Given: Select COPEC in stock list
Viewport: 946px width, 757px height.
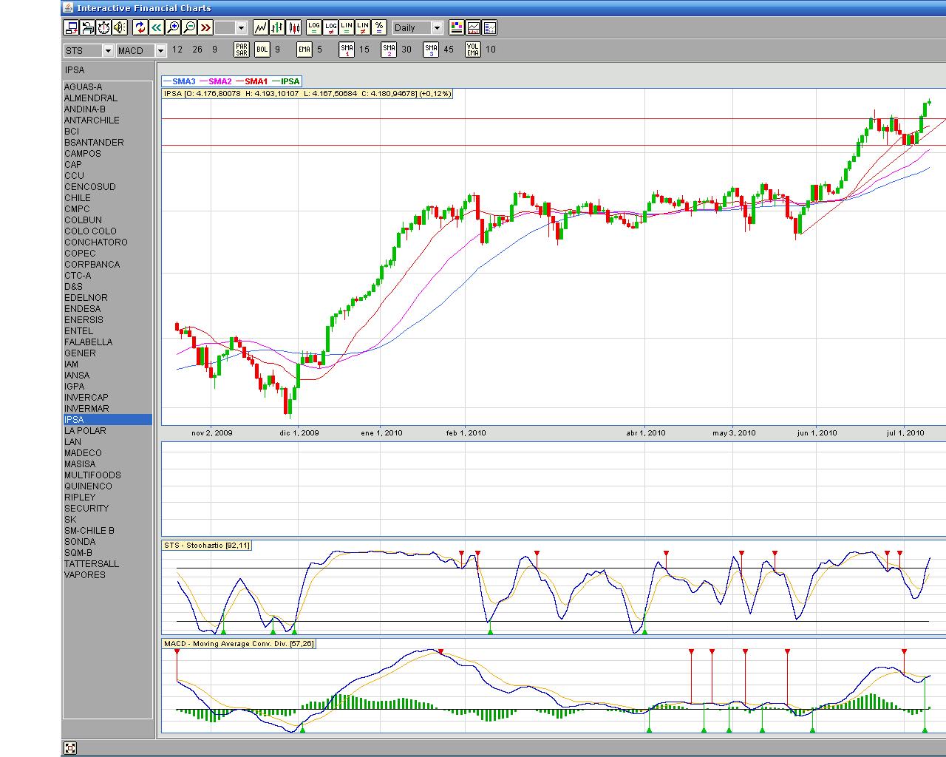Looking at the screenshot, I should pos(108,253).
